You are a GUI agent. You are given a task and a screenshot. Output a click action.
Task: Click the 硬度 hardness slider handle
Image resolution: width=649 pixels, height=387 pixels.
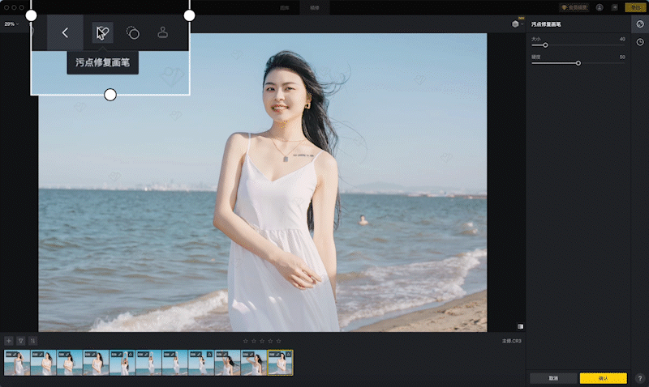point(578,63)
